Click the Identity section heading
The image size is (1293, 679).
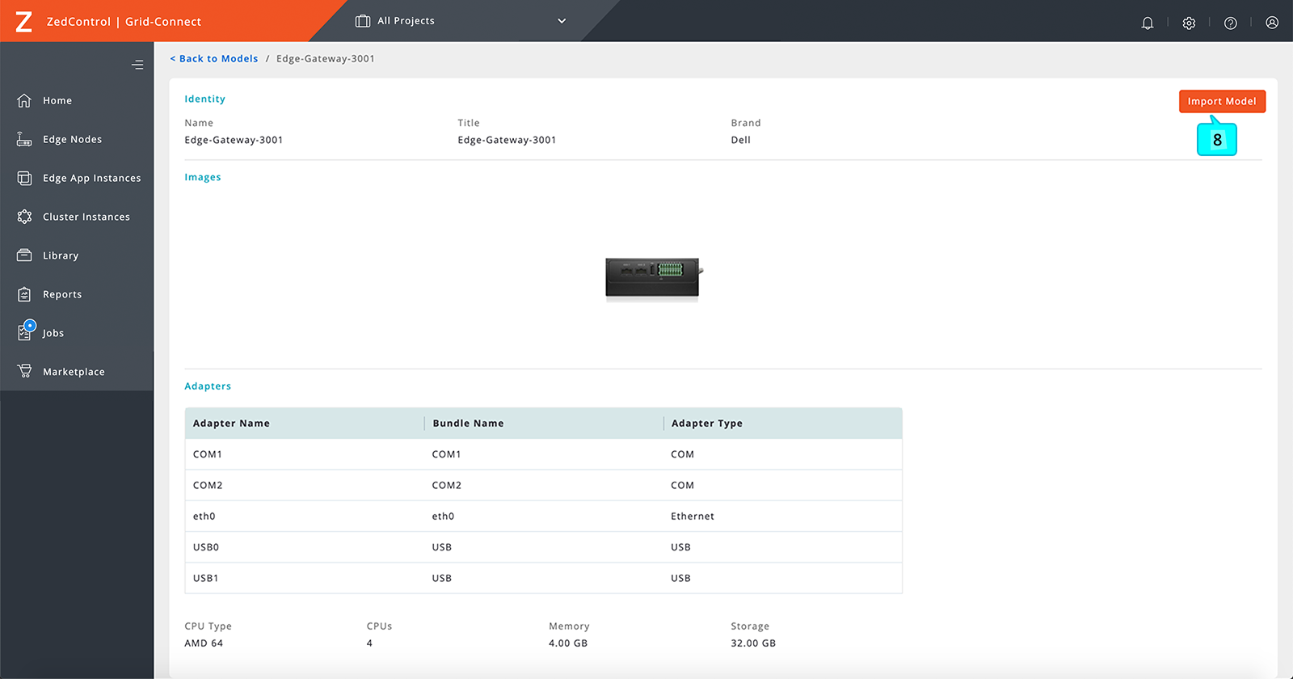coord(205,99)
